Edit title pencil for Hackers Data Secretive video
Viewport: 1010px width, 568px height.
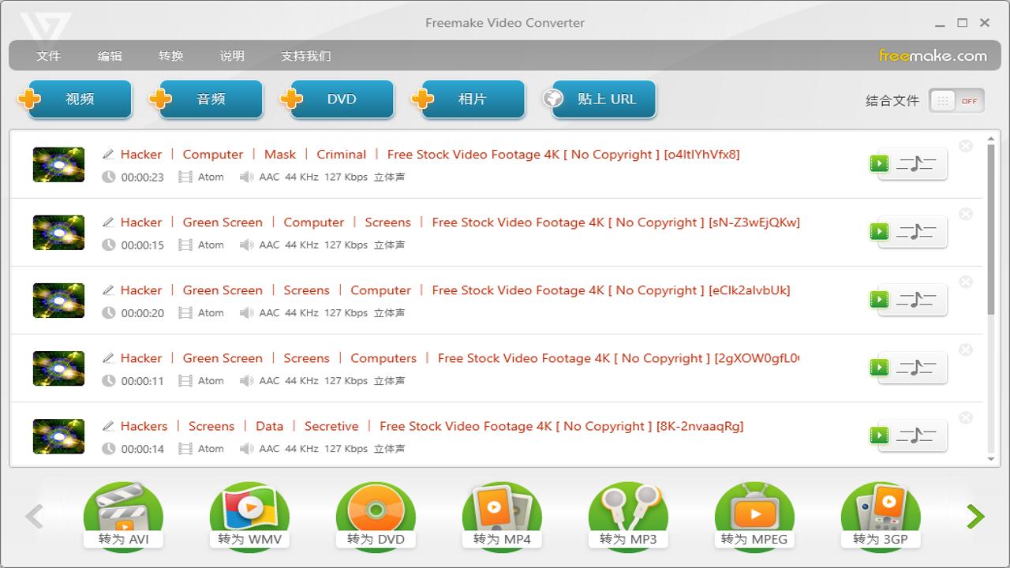[109, 425]
